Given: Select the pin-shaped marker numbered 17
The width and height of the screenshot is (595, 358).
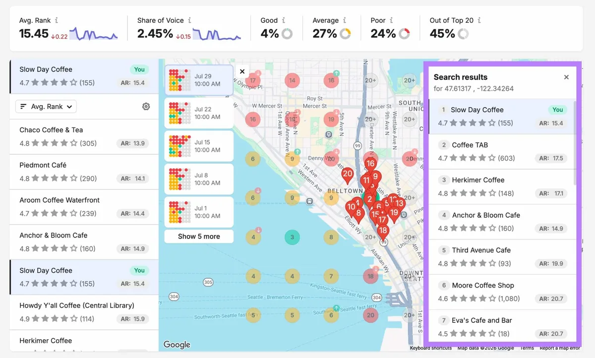Looking at the screenshot, I should pos(382,221).
